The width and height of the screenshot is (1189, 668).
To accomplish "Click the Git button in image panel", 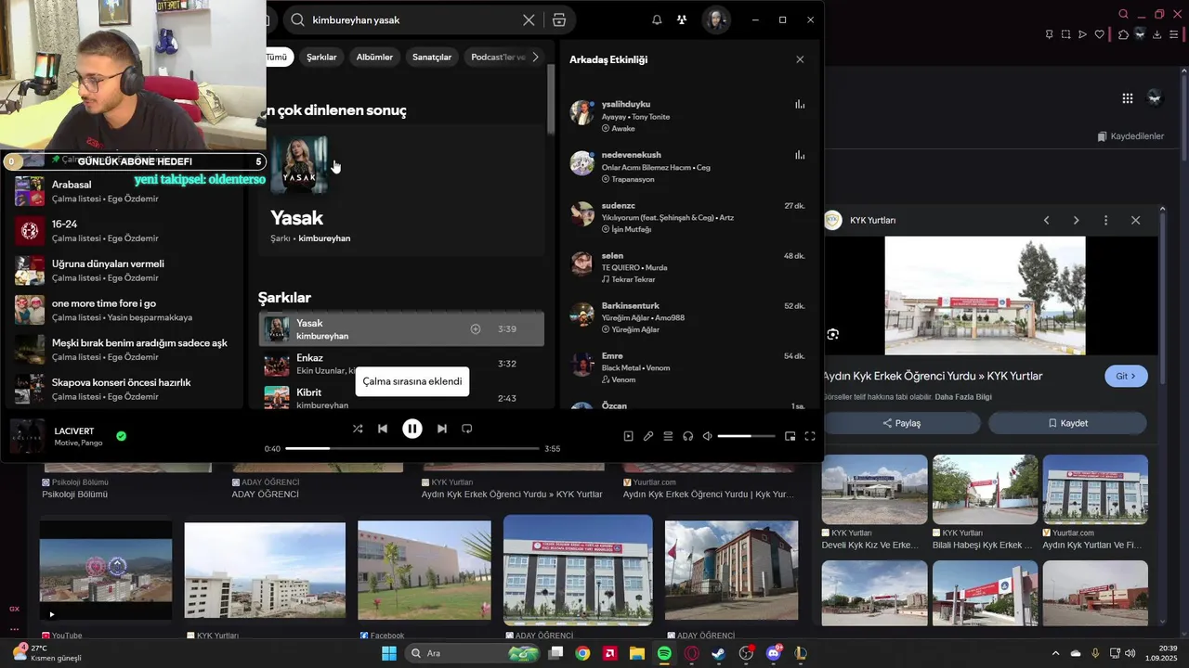I will point(1126,376).
